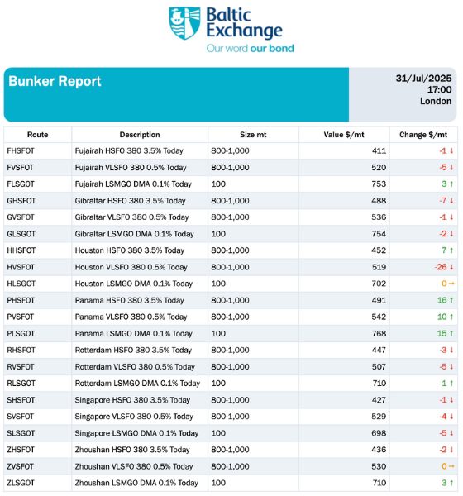Click the Baltic Exchange shield logo
Image resolution: width=463 pixels, height=496 pixels.
(x=184, y=23)
